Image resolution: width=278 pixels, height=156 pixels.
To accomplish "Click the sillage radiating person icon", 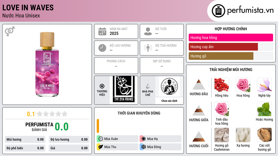I will pyautogui.click(x=148, y=48).
